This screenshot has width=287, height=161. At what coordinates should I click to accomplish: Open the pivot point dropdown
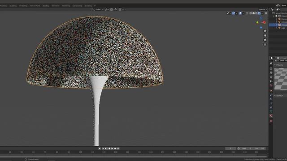(x=107, y=9)
